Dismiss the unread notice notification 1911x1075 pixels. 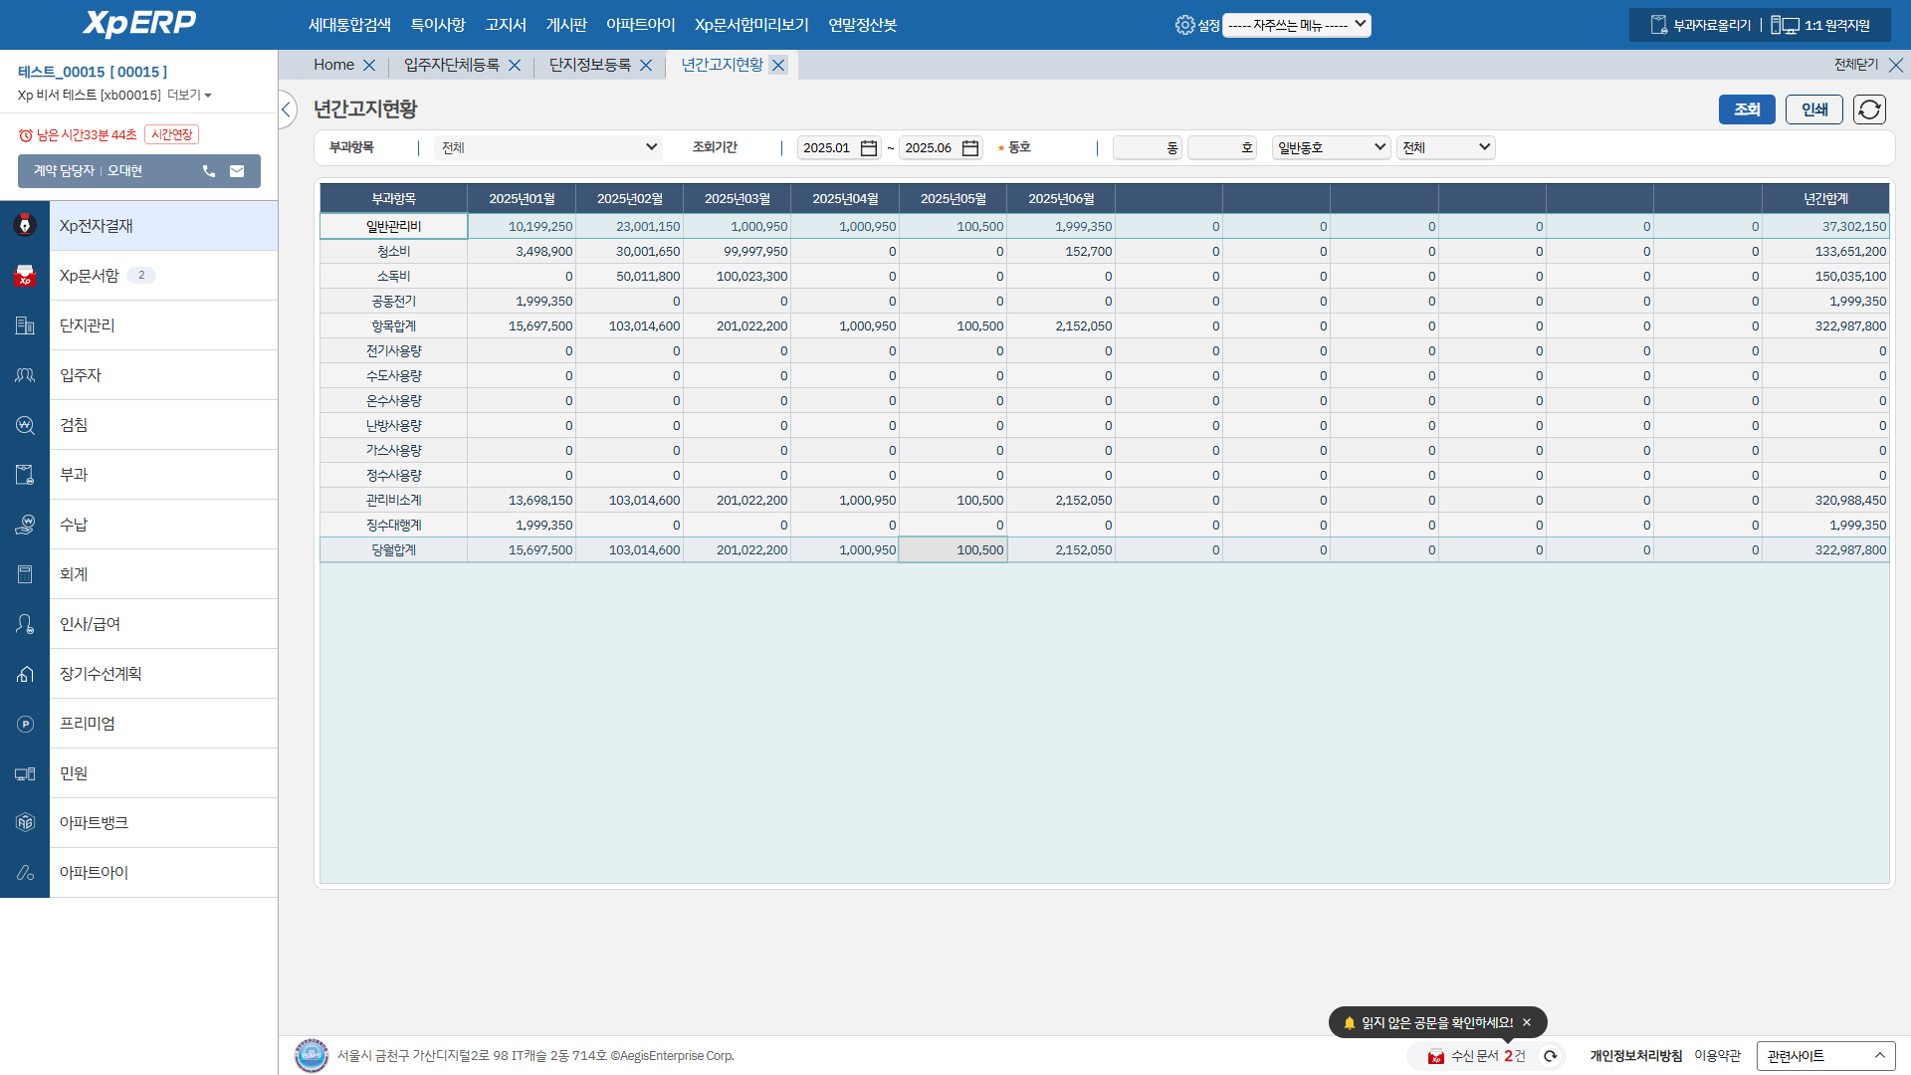[x=1527, y=1022]
